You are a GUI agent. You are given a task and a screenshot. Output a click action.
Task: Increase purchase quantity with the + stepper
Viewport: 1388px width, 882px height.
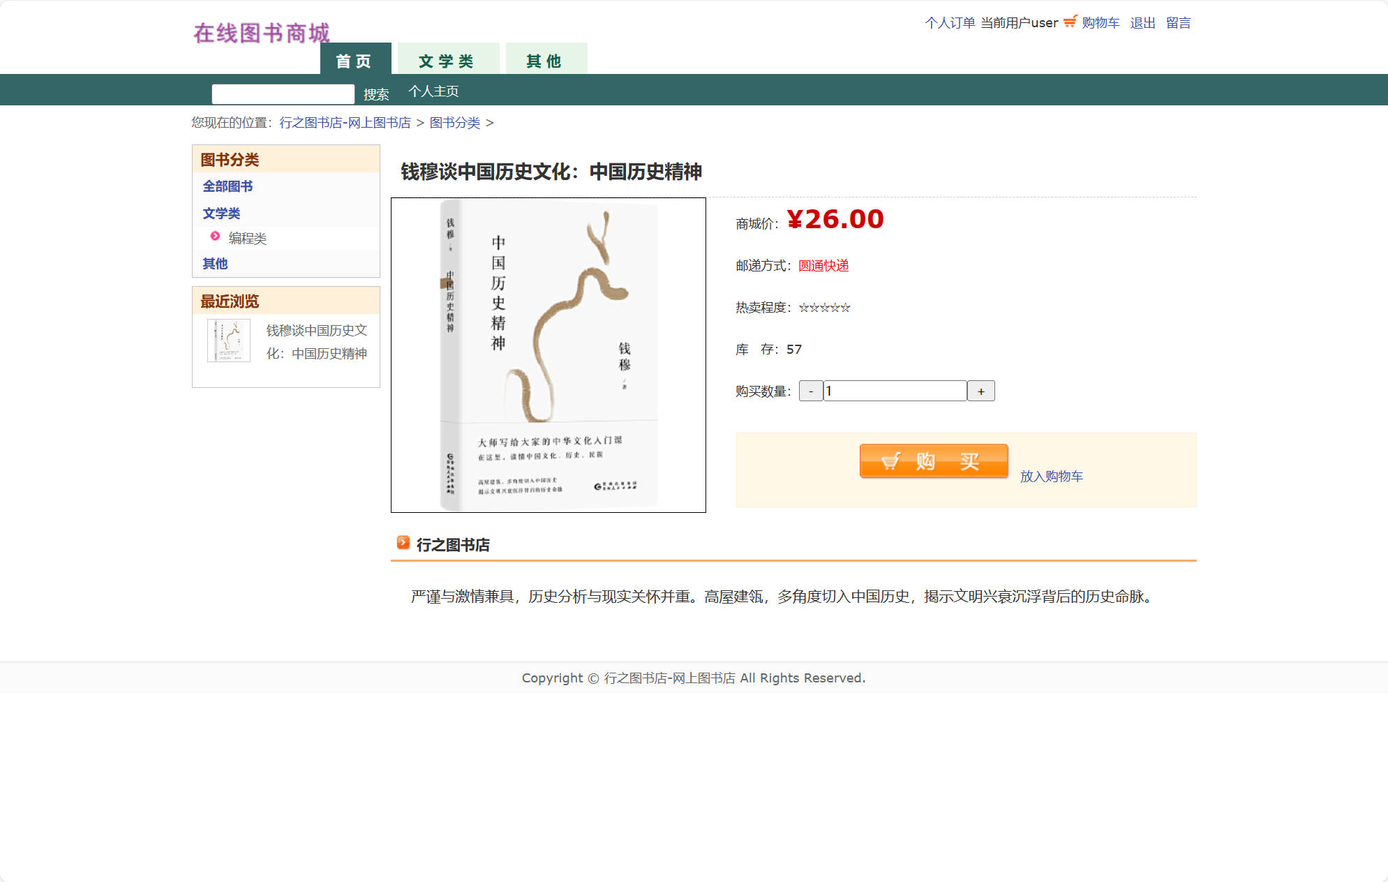pos(981,391)
